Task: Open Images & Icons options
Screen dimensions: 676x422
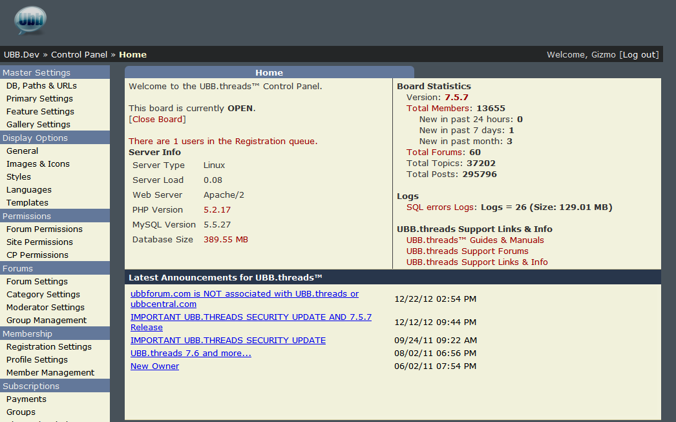Action: click(x=38, y=164)
